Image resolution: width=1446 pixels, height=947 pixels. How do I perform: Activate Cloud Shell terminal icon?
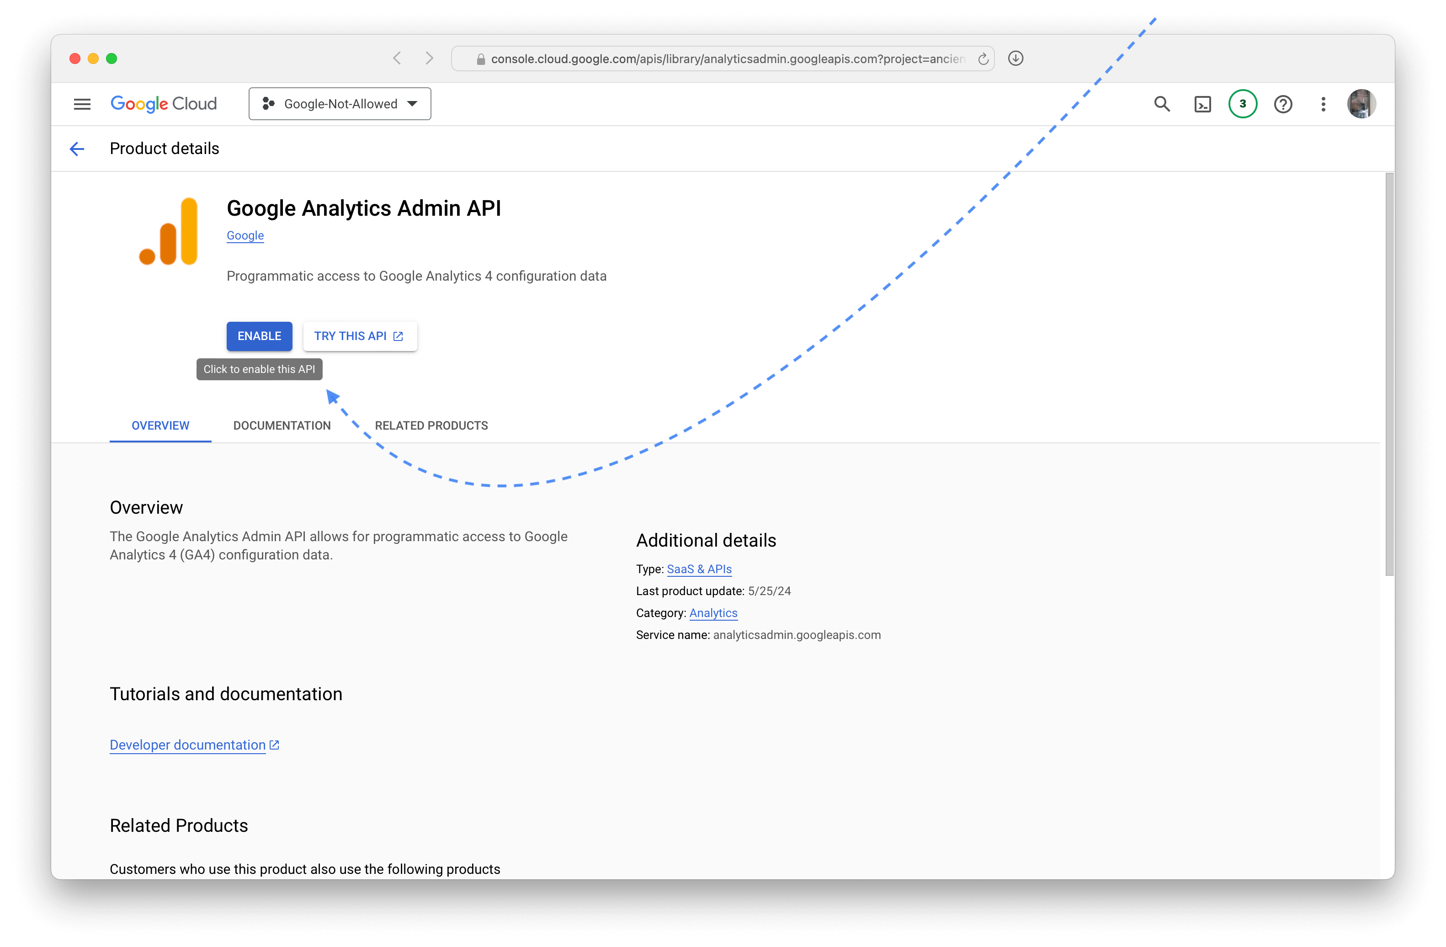coord(1202,105)
